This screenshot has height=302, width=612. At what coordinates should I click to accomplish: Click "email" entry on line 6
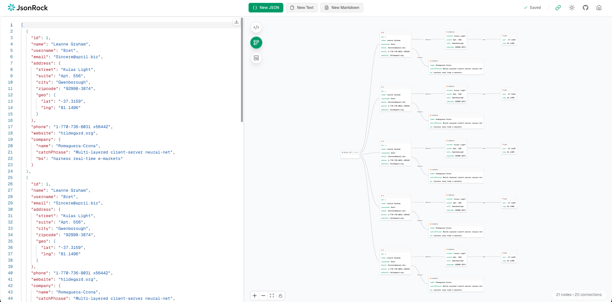[x=67, y=57]
